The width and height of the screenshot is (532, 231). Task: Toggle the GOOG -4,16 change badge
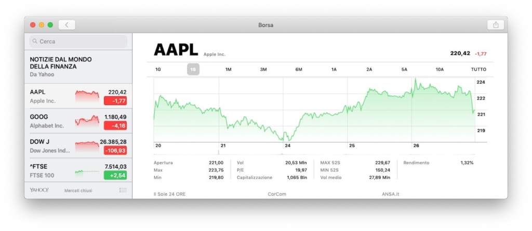tap(115, 125)
